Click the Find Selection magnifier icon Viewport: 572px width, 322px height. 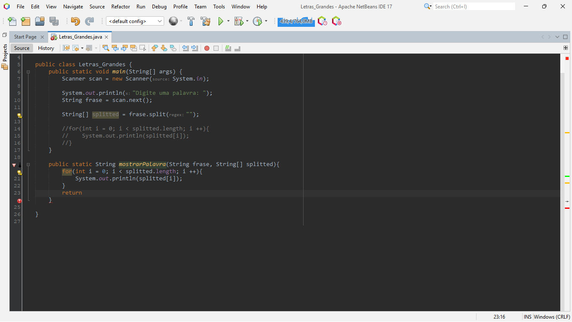[x=106, y=48]
